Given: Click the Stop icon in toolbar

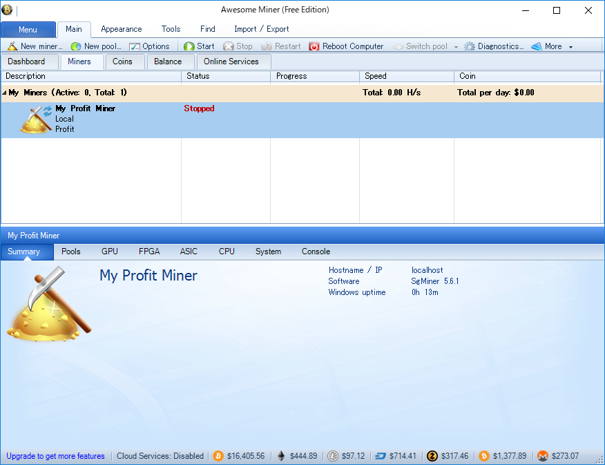Looking at the screenshot, I should (229, 46).
